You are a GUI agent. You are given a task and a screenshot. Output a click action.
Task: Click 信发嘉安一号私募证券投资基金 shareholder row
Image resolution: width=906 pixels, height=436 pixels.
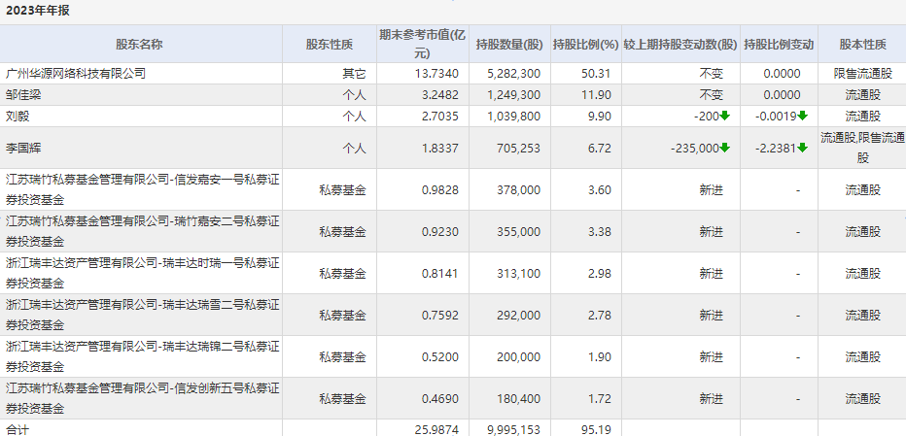point(143,189)
